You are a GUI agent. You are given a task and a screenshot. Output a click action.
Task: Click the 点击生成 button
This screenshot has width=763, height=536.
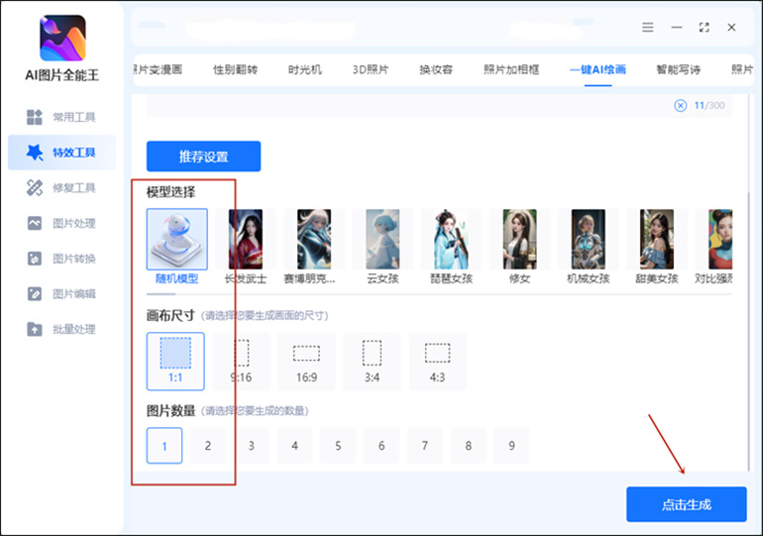pos(687,504)
